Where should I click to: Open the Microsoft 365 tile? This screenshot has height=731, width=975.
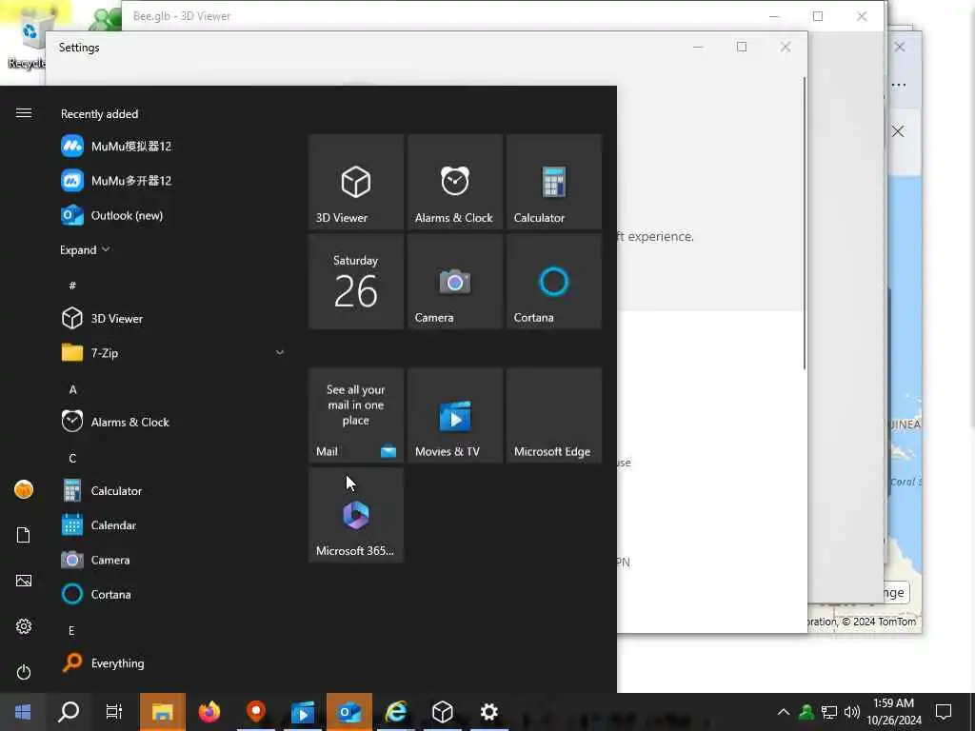click(356, 515)
